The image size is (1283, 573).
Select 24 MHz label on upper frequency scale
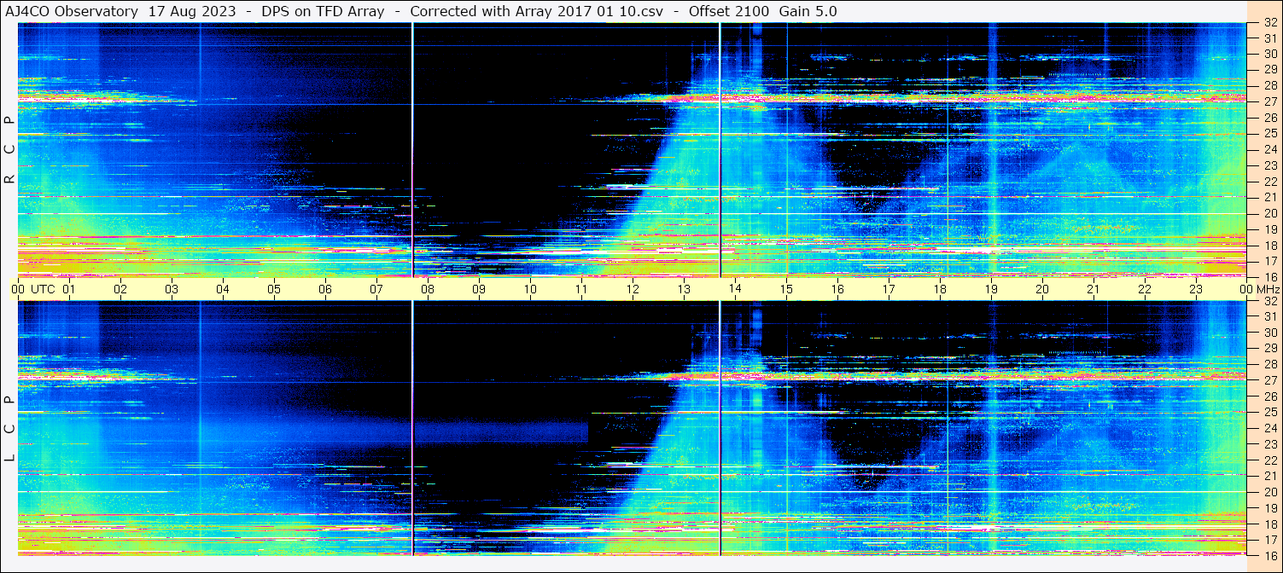[1269, 149]
